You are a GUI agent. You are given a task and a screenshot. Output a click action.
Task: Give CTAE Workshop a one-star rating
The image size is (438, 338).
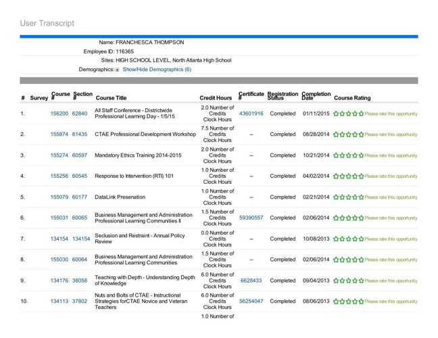pos(336,135)
